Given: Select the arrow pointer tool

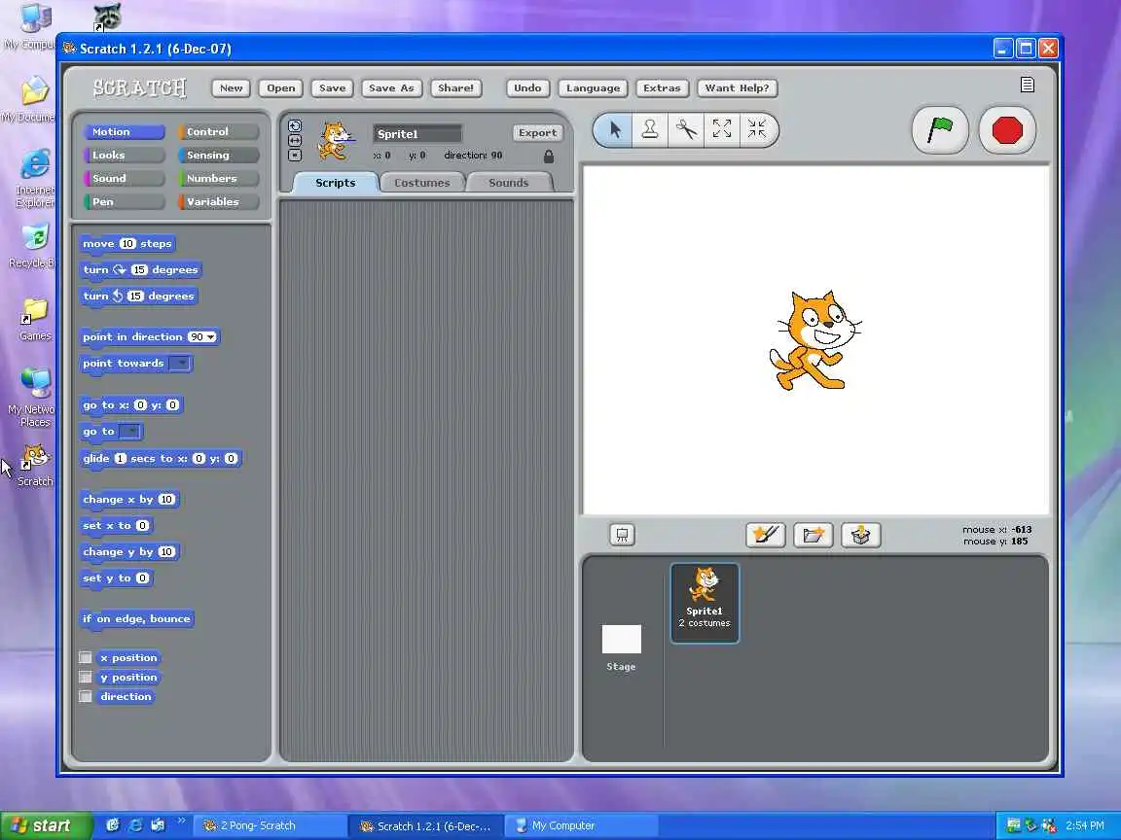Looking at the screenshot, I should point(615,130).
